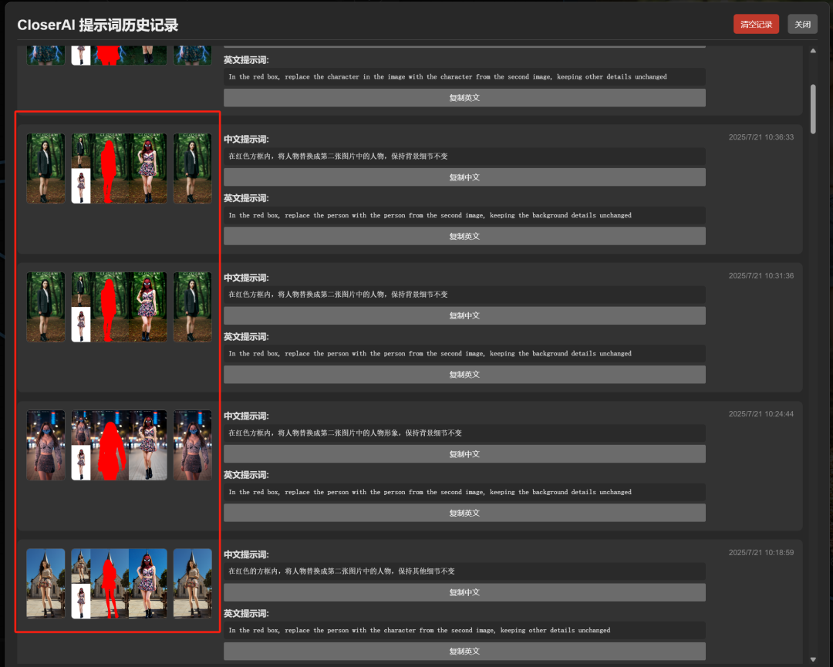Click timestamp 2025/7/21 10:31:36
The width and height of the screenshot is (833, 667).
pyautogui.click(x=760, y=275)
